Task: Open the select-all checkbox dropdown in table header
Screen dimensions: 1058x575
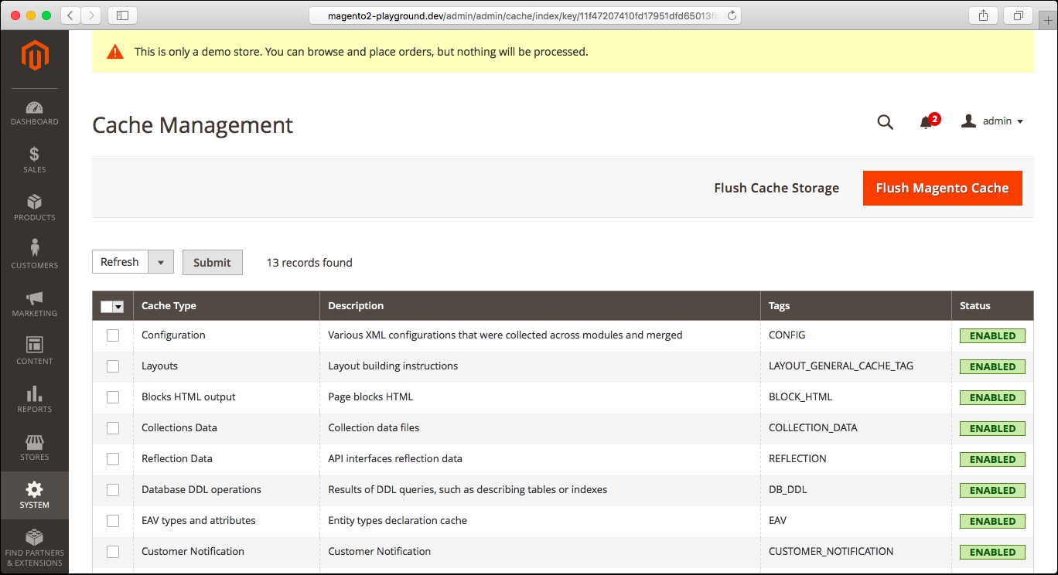Action: [x=118, y=307]
